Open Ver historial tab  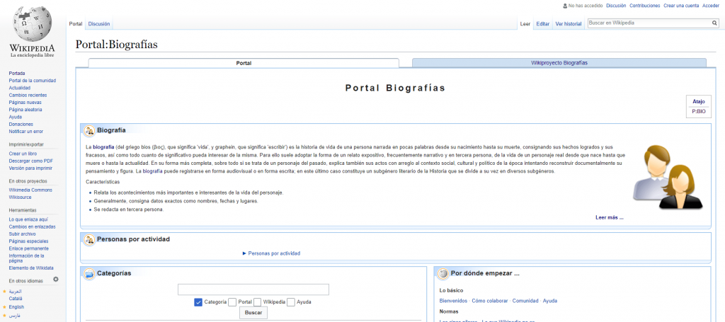click(569, 23)
